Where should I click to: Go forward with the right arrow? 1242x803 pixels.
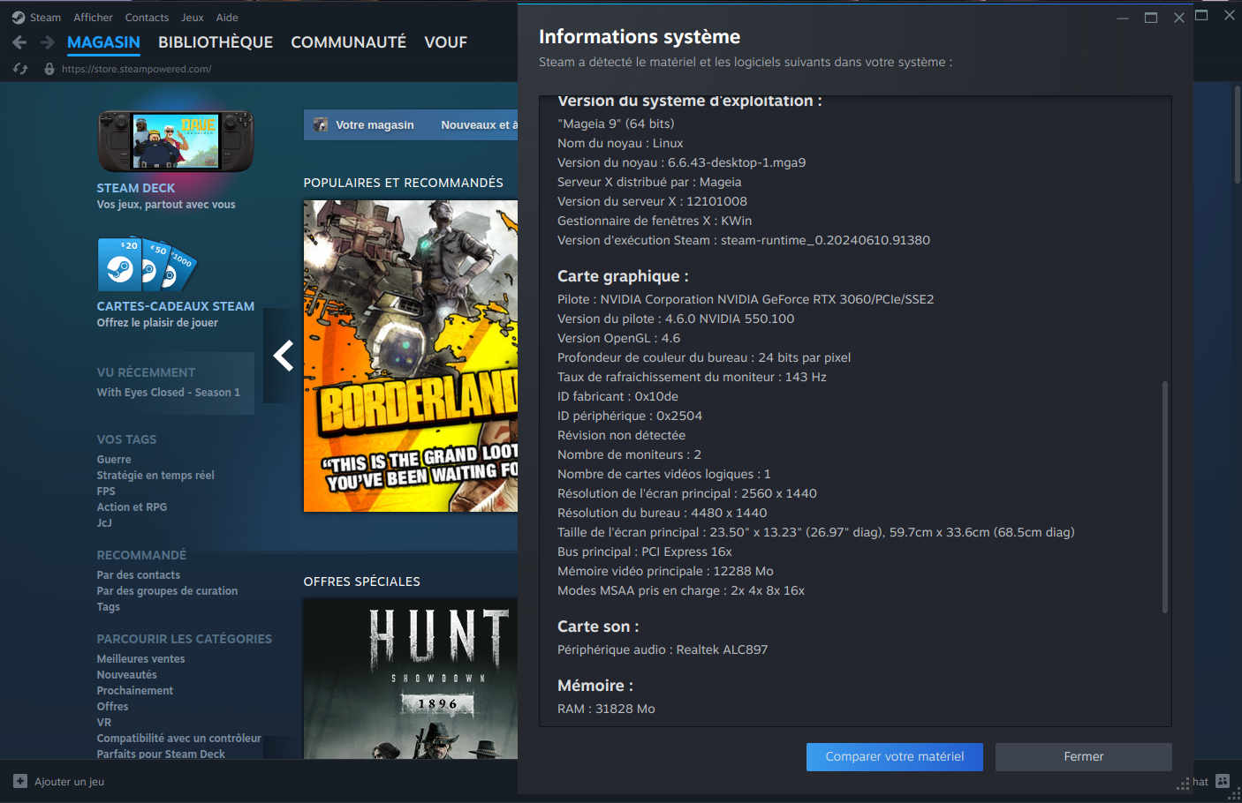pyautogui.click(x=48, y=42)
